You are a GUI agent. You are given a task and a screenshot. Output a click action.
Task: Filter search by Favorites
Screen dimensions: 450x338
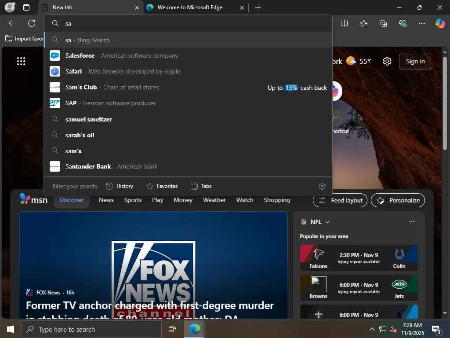pos(162,186)
